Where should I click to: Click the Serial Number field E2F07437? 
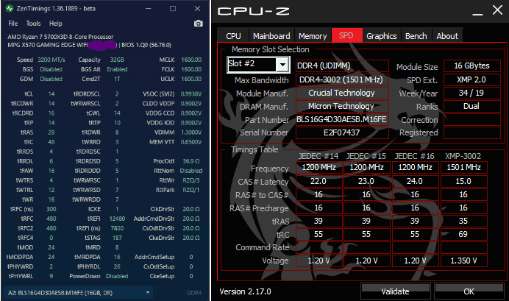(x=342, y=132)
